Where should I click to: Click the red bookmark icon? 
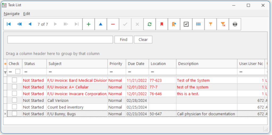[x=162, y=24]
